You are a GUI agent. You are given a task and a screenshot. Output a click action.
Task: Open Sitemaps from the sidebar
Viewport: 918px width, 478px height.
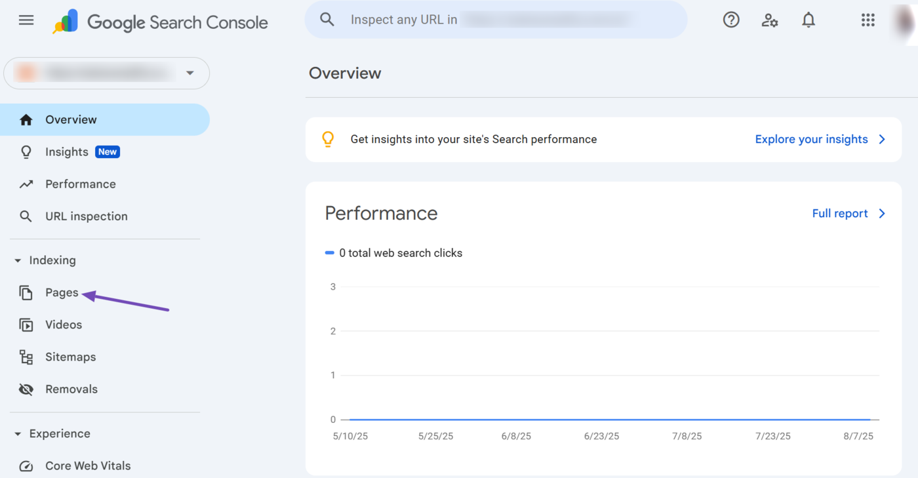(x=70, y=357)
